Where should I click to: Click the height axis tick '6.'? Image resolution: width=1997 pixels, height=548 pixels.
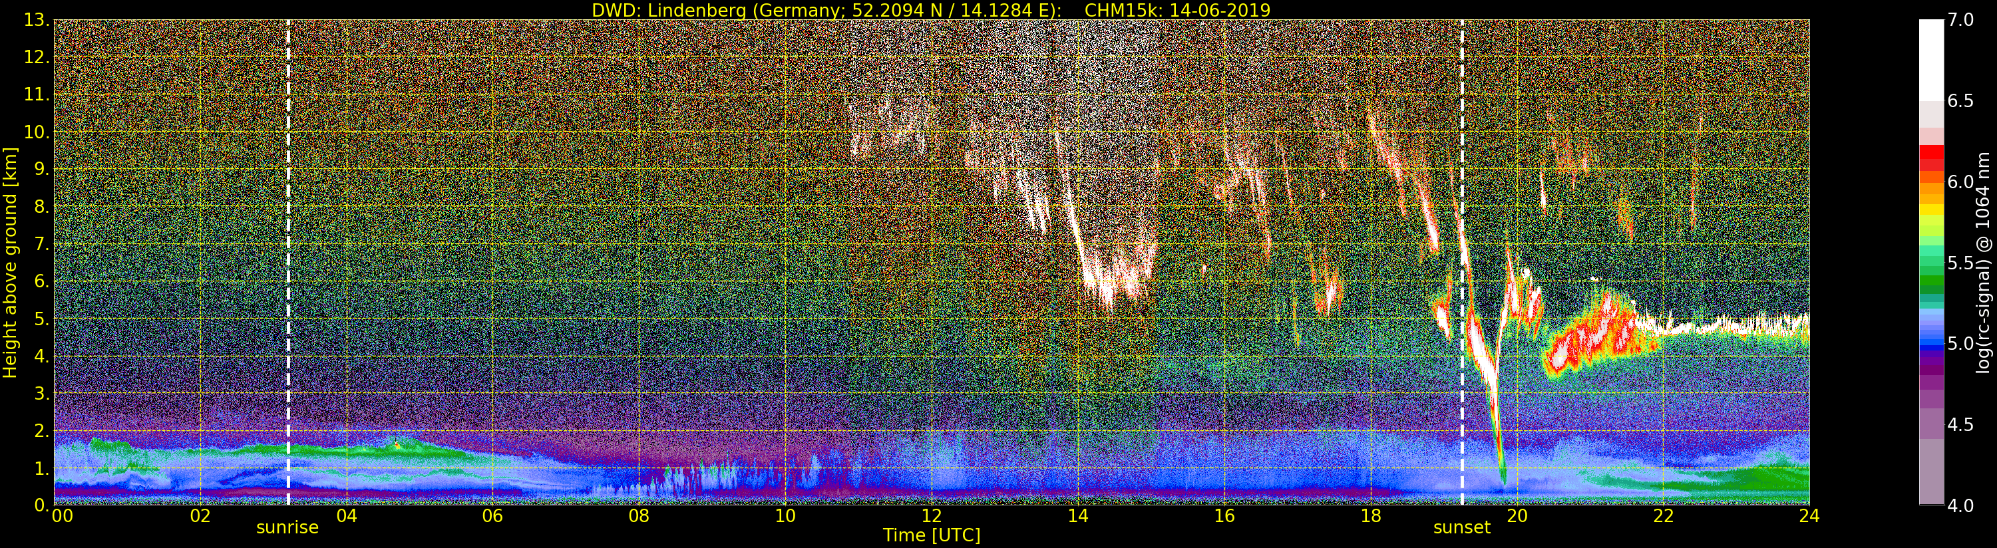point(42,281)
